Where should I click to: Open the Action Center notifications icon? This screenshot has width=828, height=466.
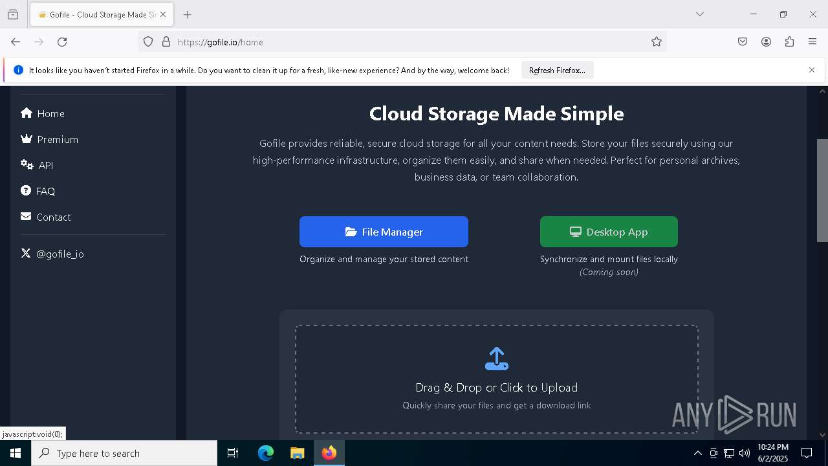click(x=807, y=453)
